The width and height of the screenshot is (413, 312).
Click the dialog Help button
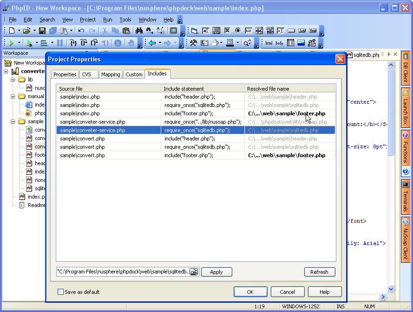point(324,292)
